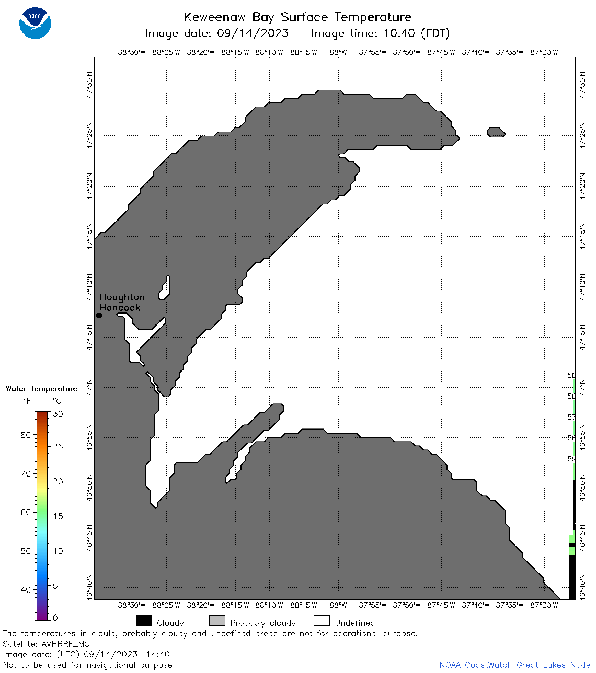Click the NOAA logo emblem
596x673 pixels.
(x=35, y=24)
